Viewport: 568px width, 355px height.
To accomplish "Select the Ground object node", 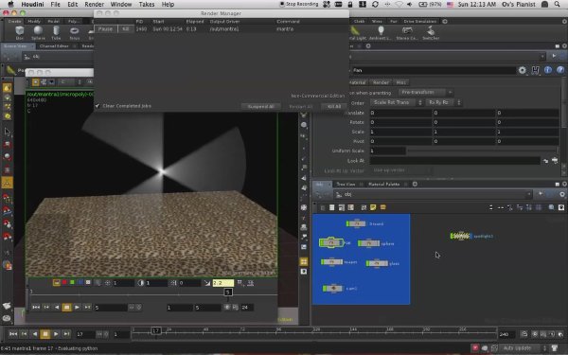I will 357,223.
